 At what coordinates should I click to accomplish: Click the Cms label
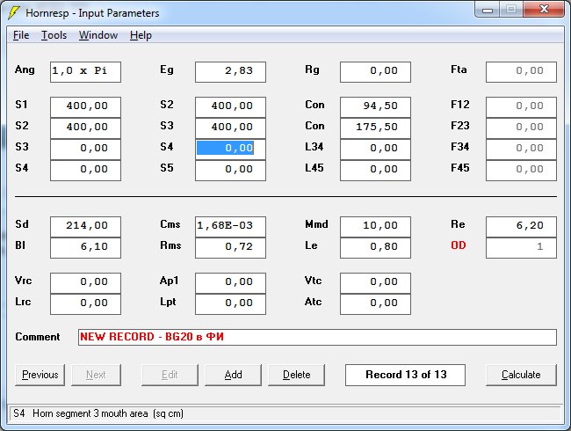pos(170,224)
